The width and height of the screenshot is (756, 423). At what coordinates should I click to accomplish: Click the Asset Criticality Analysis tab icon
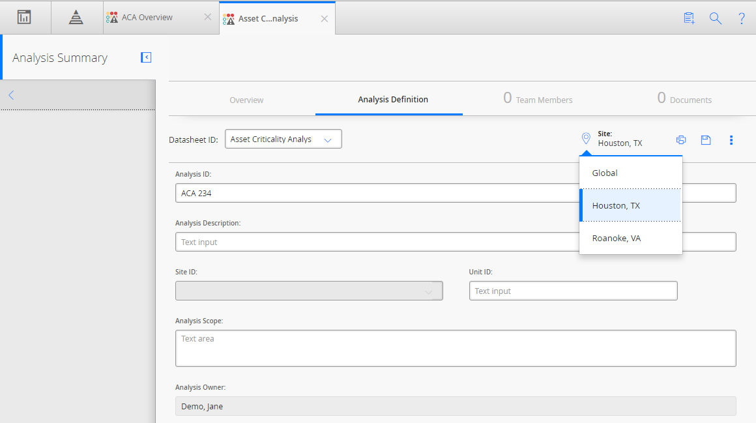click(229, 19)
